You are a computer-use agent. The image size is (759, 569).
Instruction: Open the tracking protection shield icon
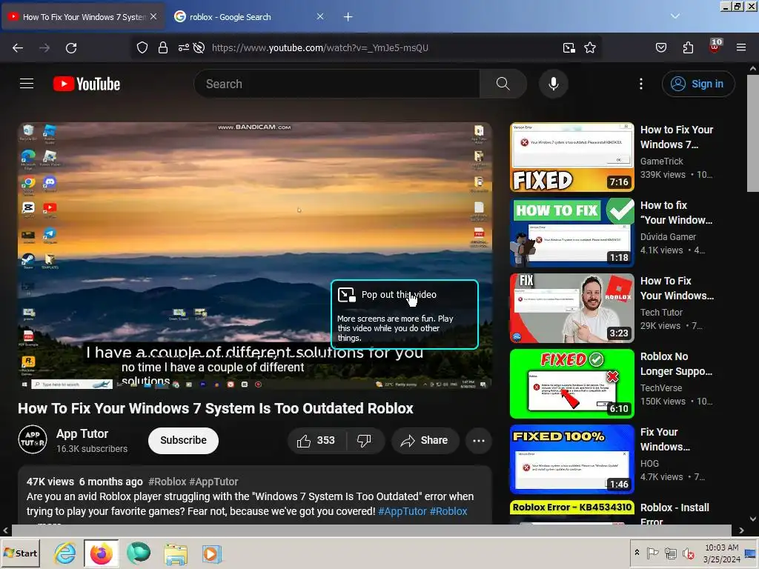142,47
